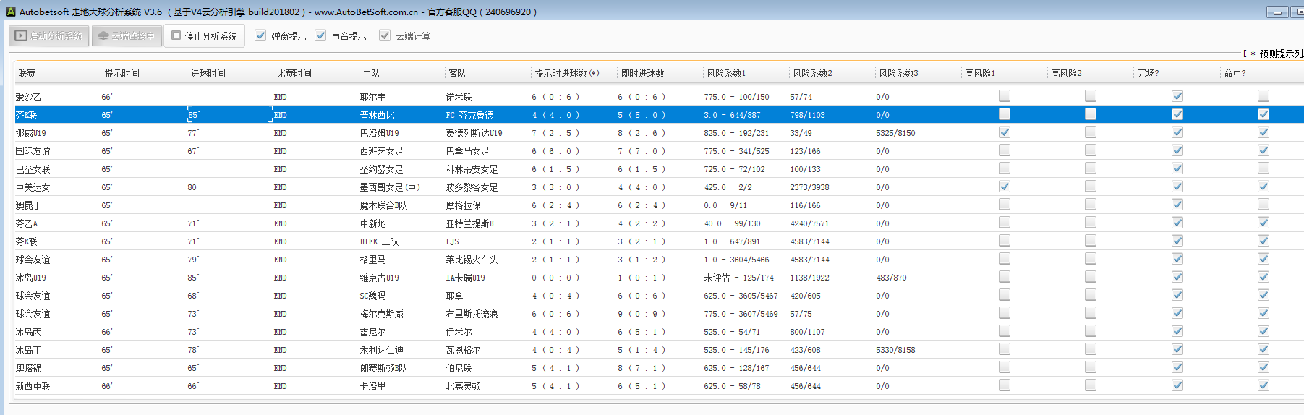1304x415 pixels.
Task: Check 命中? box for the 圣约瑟女足 row
Action: (1263, 168)
